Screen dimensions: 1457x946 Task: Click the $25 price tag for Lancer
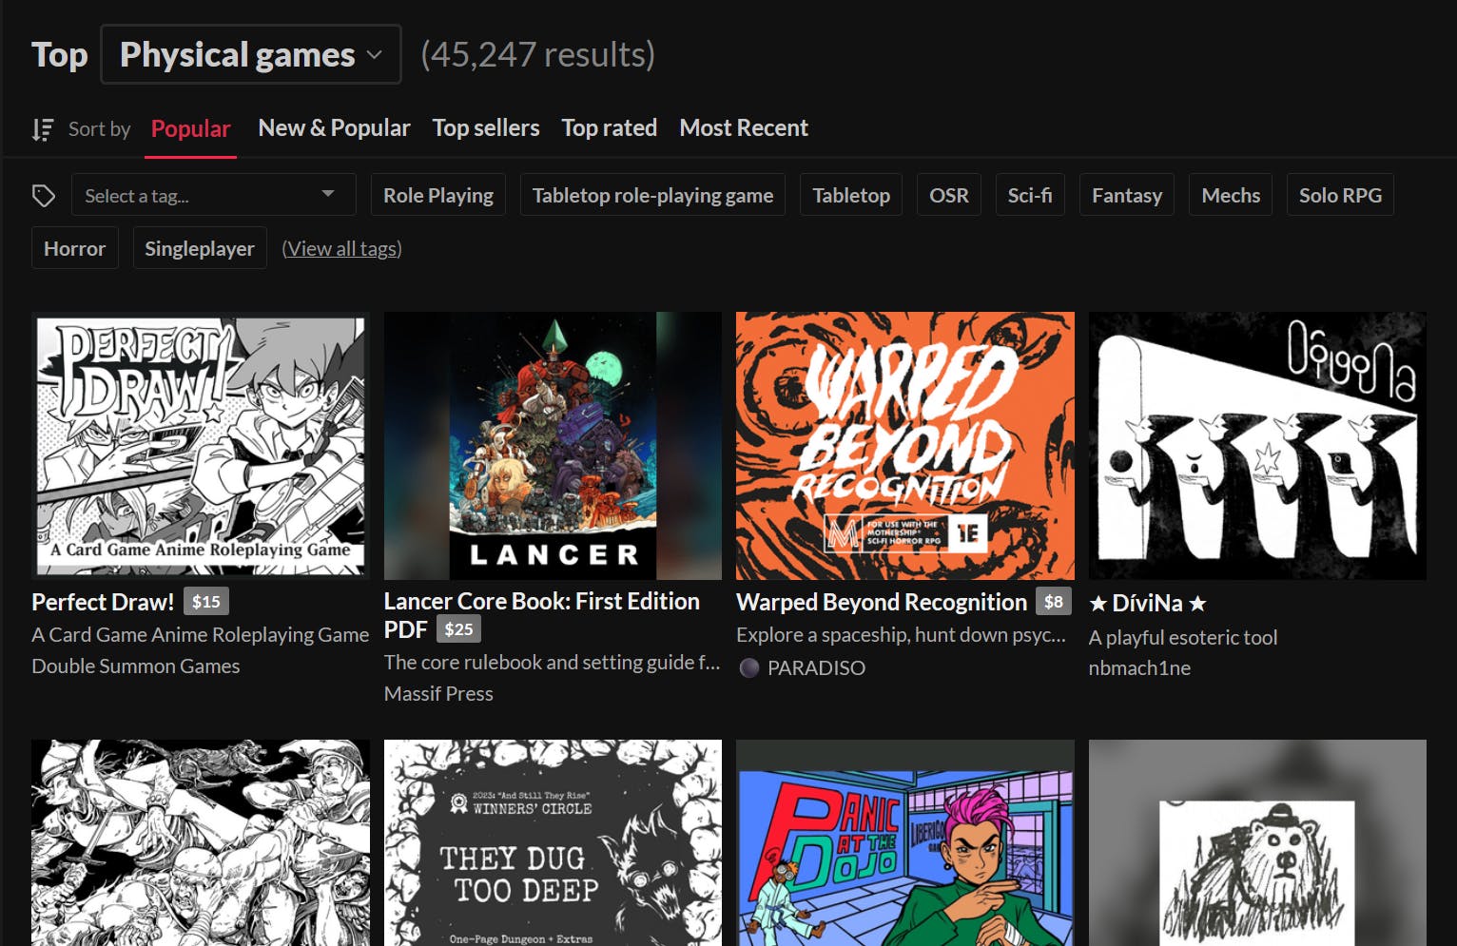[x=458, y=629]
